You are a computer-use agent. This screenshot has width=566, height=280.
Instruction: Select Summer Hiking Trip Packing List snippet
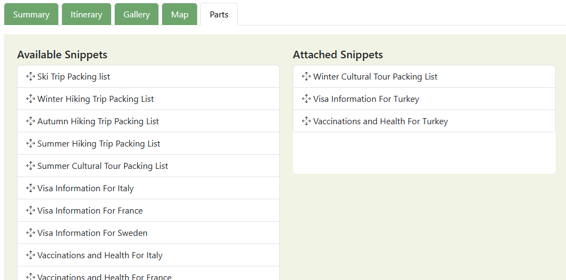coord(99,144)
